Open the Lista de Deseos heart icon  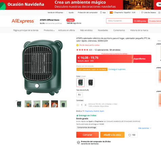pyautogui.click(x=142, y=13)
